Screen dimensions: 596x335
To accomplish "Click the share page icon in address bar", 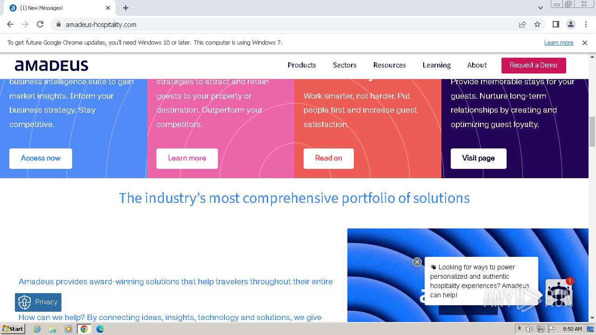I will point(522,24).
